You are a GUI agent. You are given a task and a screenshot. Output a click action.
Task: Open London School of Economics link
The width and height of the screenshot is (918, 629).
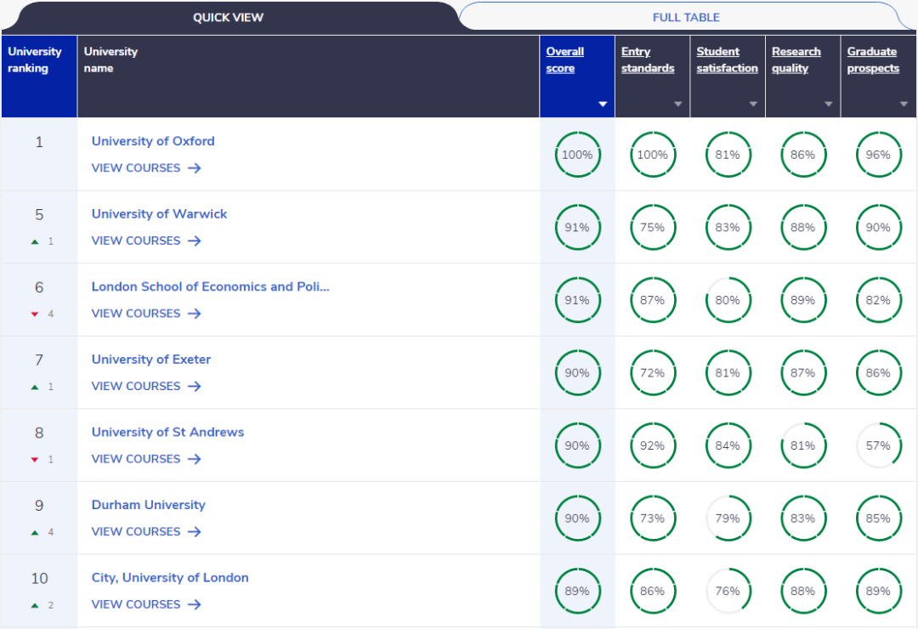(210, 286)
